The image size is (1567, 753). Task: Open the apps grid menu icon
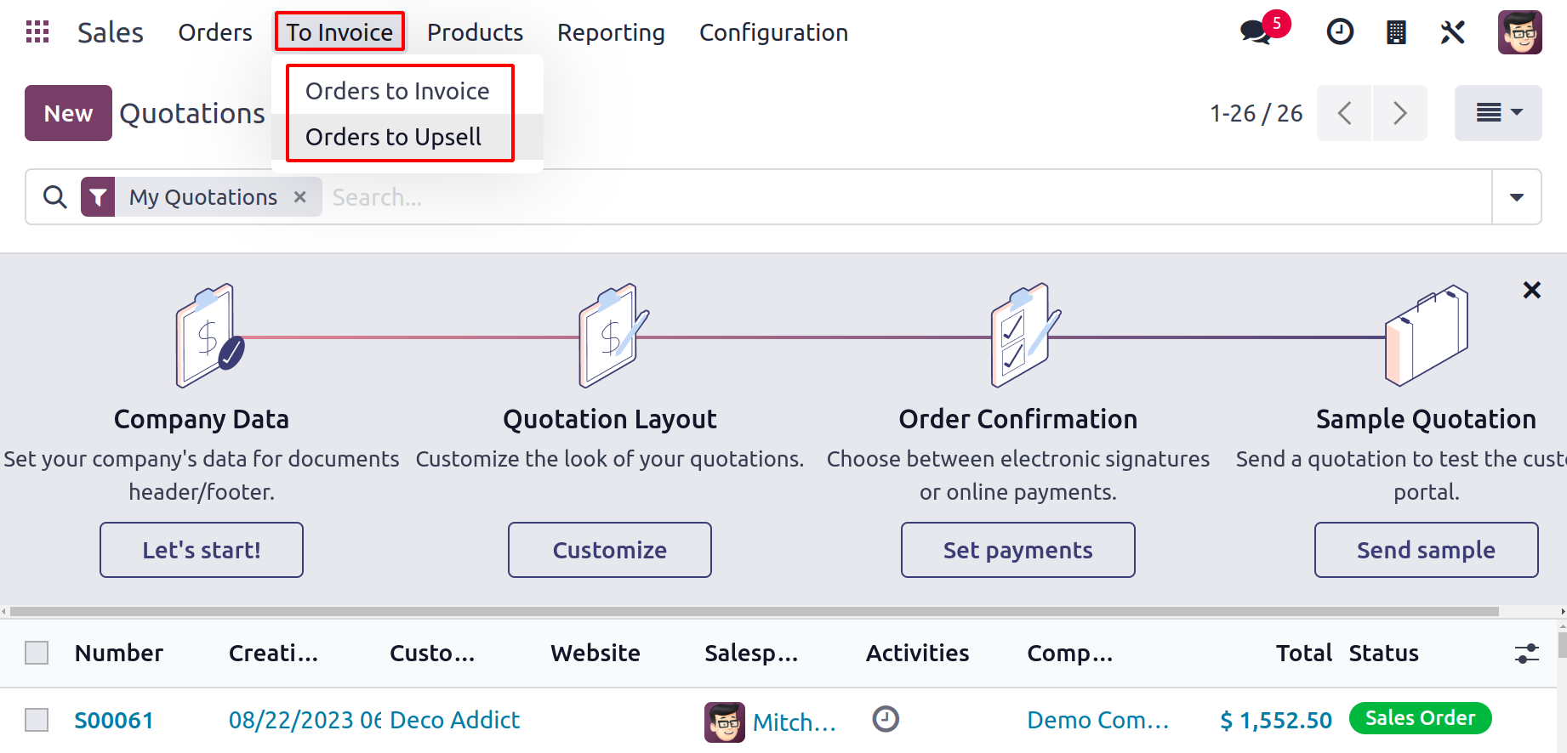point(37,32)
